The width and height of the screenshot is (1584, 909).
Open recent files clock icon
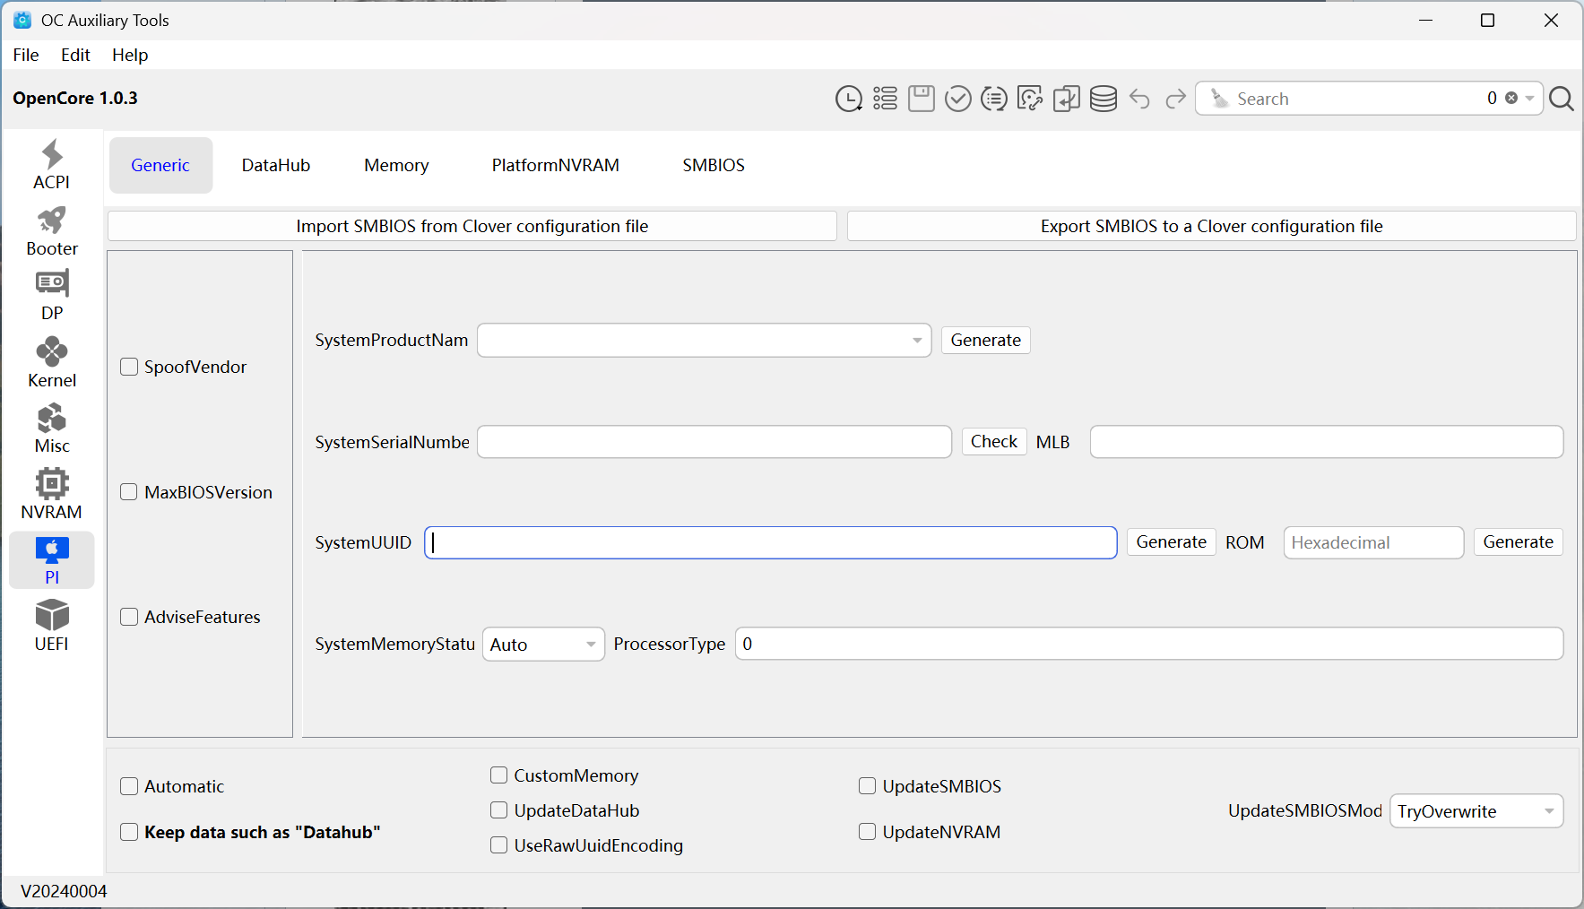[848, 99]
